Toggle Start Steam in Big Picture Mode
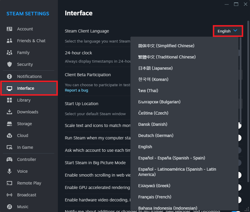Screen dimensions: 250x212 [240, 163]
